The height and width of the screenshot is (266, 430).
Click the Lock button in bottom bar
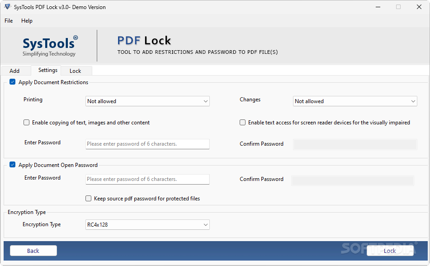point(390,251)
